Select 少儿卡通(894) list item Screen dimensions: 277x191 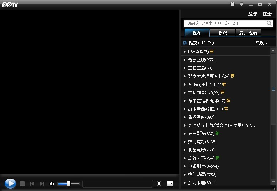226,183
